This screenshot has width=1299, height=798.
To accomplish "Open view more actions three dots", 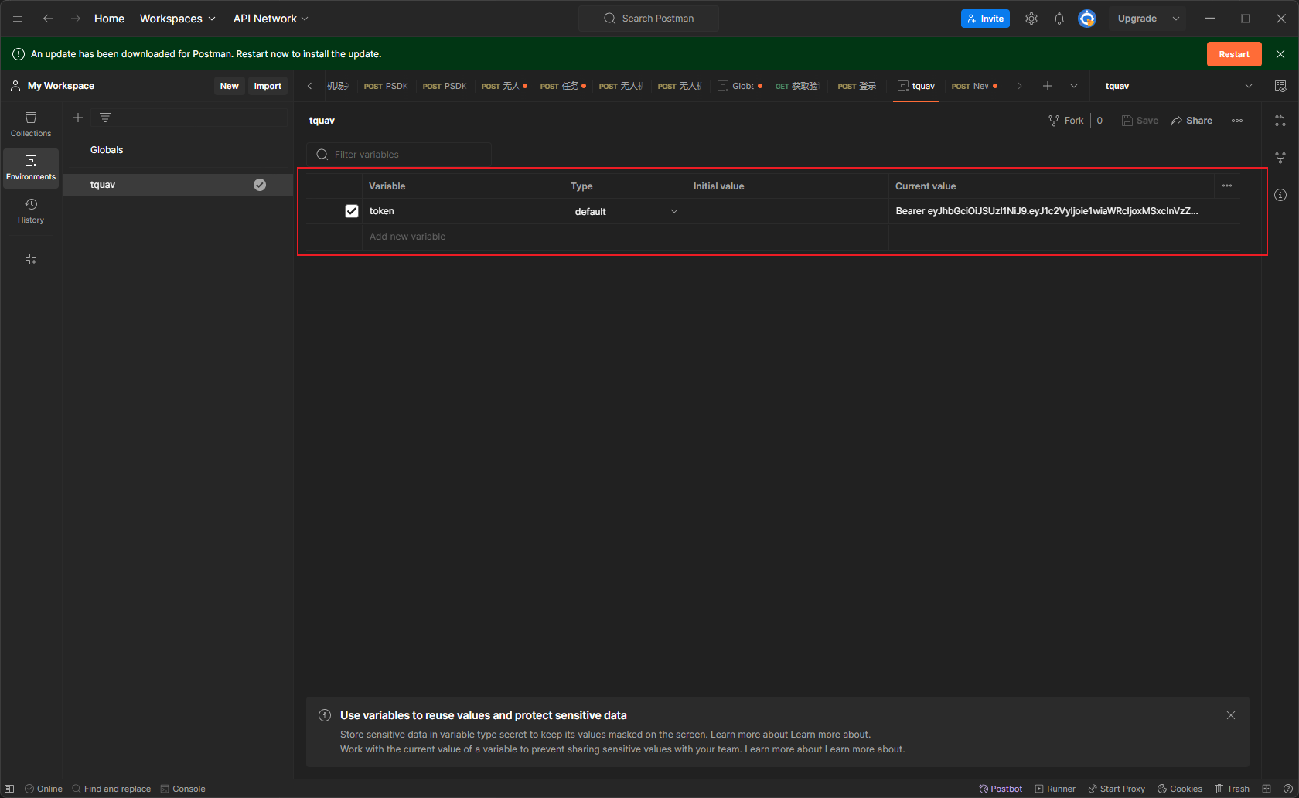I will (x=1237, y=121).
